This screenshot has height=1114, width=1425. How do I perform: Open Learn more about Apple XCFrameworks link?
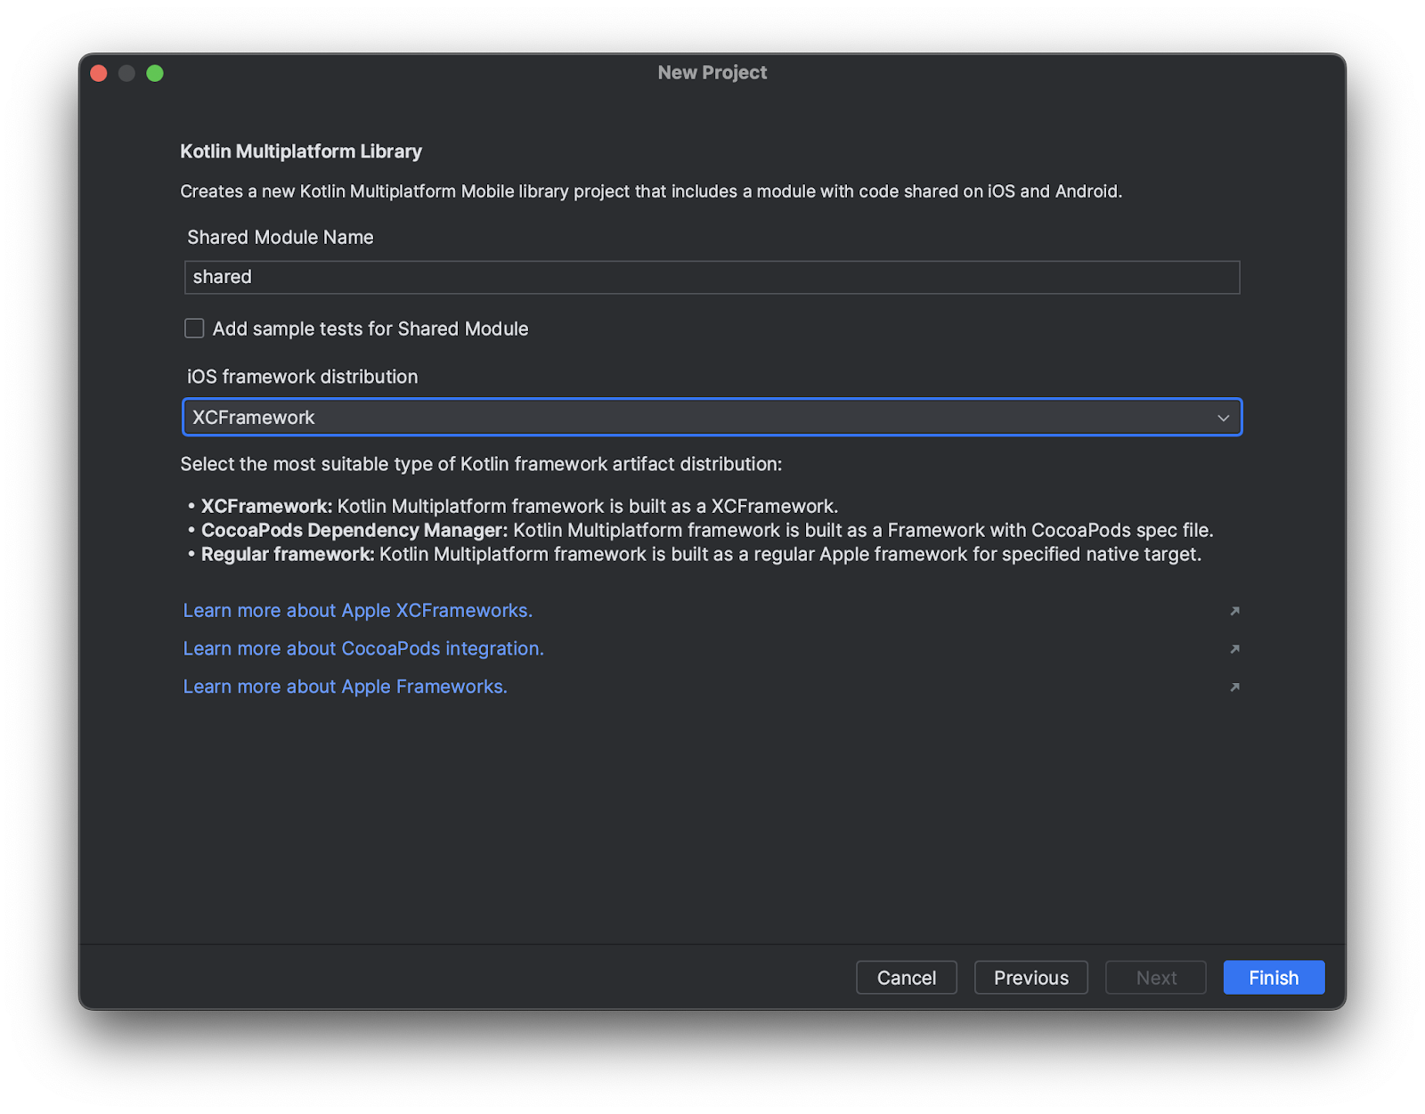coord(357,610)
